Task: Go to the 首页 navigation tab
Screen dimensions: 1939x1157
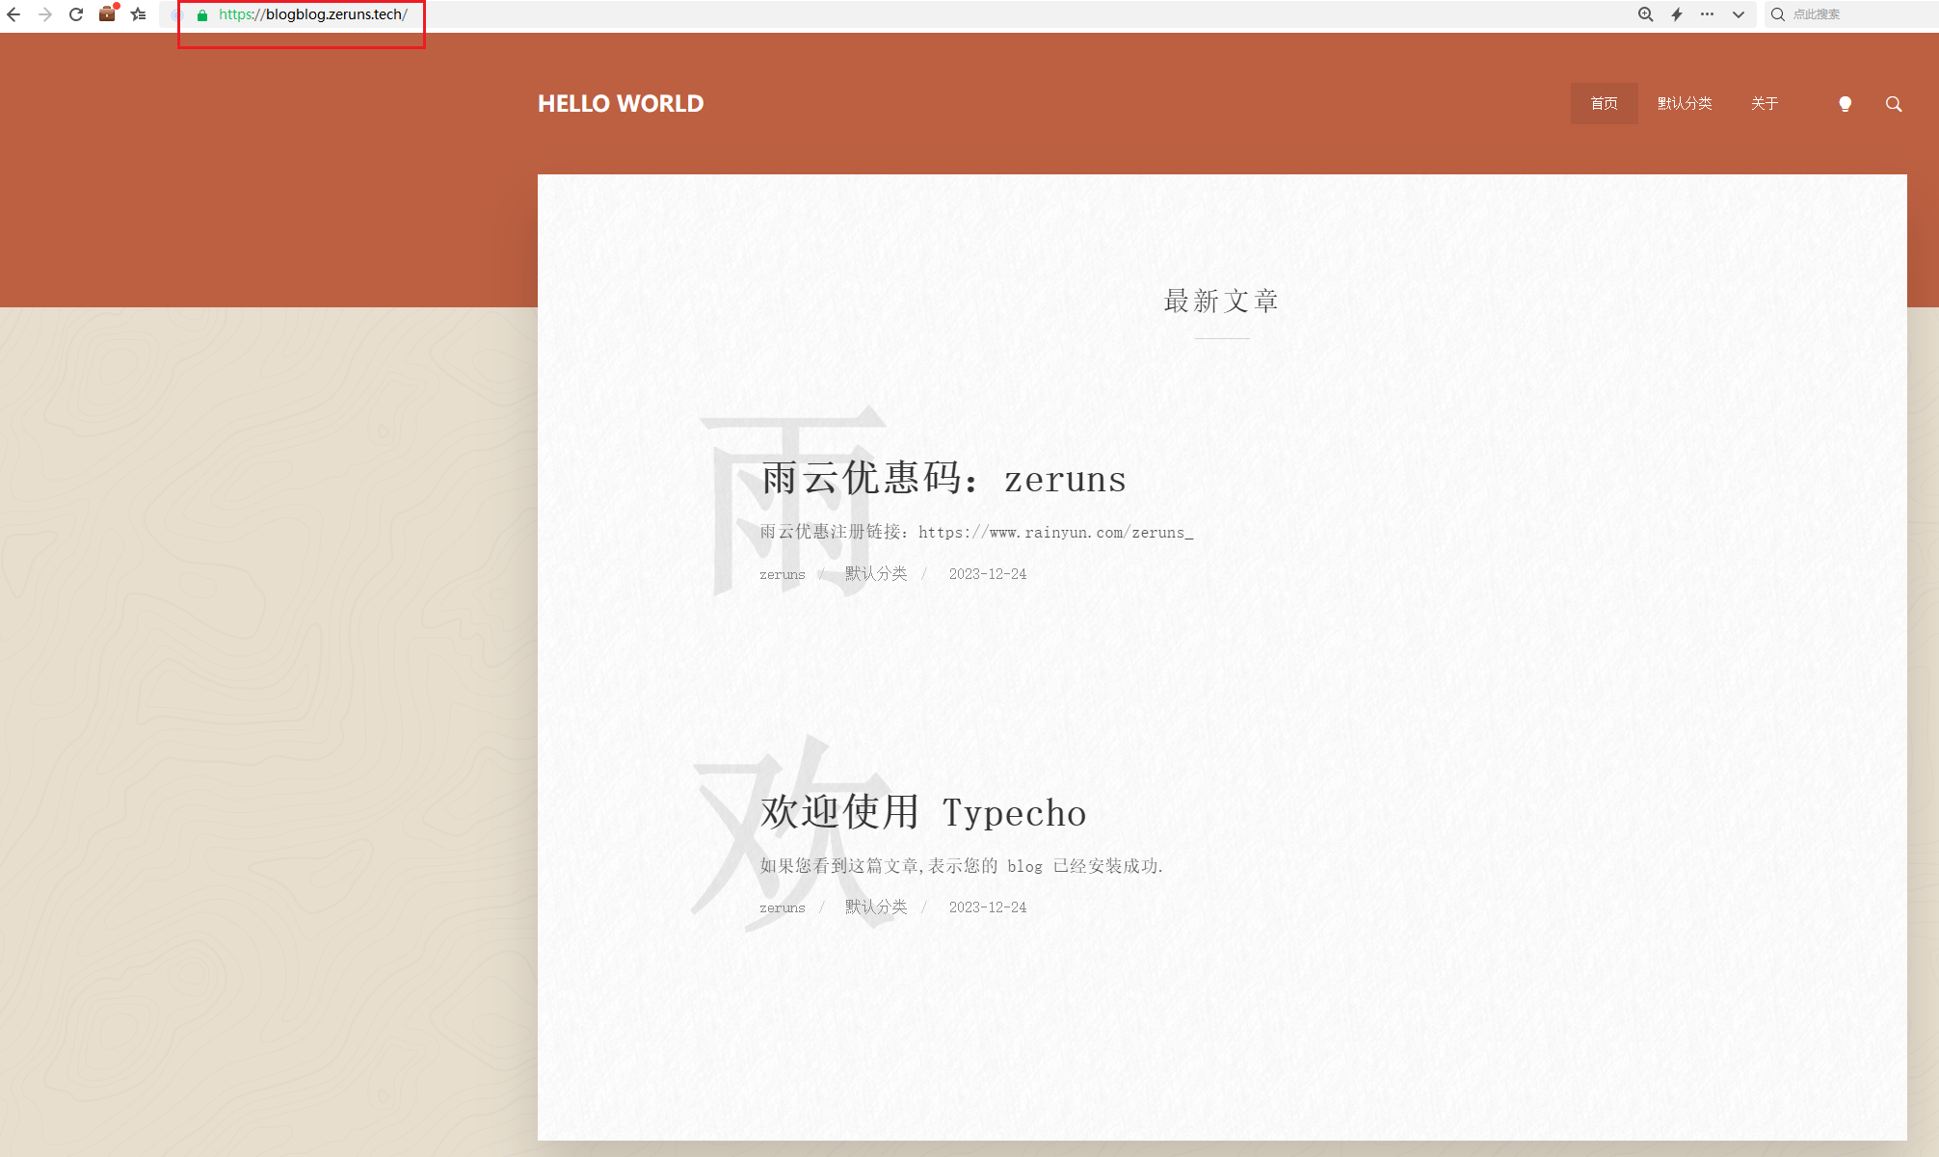Action: pos(1604,103)
